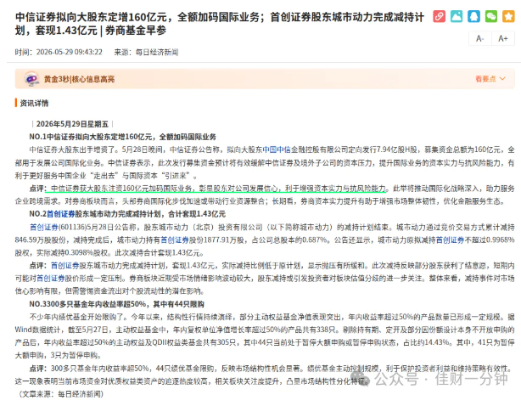This screenshot has height=406, width=521.
Task: Click the 黄金3秒|核心信息高亮 banner label
Action: [79, 79]
